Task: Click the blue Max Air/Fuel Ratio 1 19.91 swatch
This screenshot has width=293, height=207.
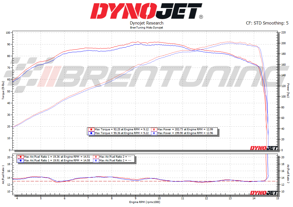Action: coord(20,161)
